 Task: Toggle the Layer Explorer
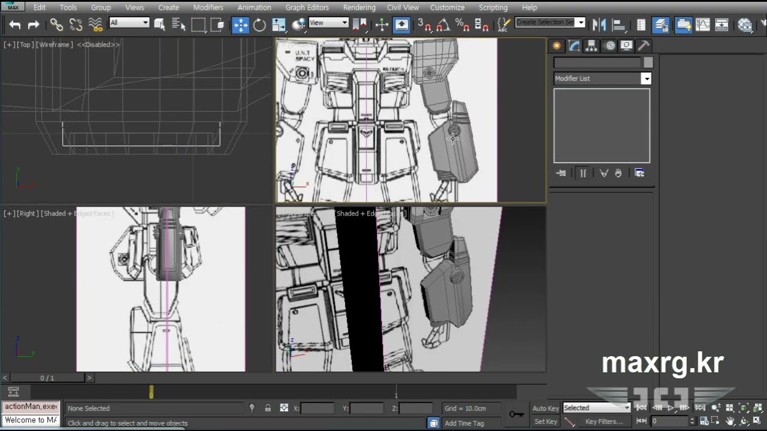click(661, 25)
